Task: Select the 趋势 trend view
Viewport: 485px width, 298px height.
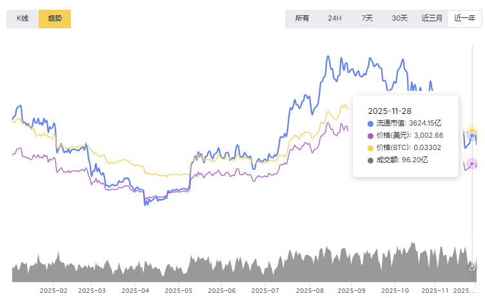Action: pos(55,19)
